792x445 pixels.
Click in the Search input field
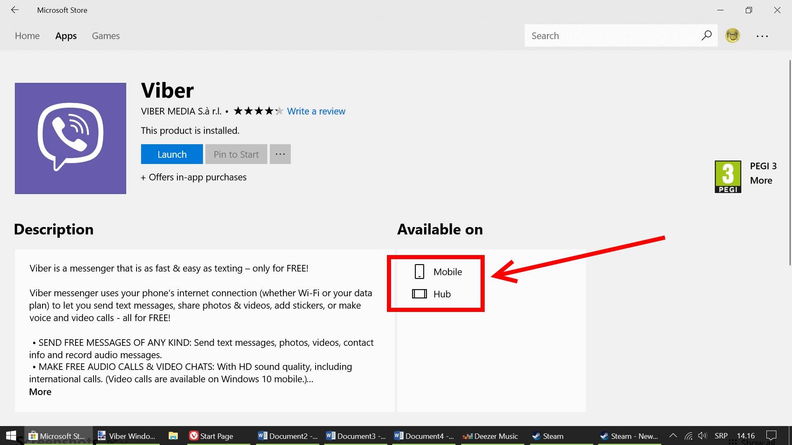610,36
